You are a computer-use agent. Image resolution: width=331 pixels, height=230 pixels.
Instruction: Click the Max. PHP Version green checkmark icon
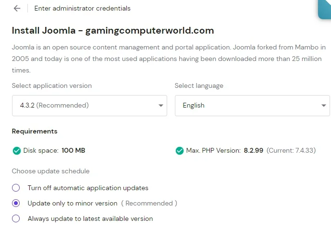click(180, 151)
